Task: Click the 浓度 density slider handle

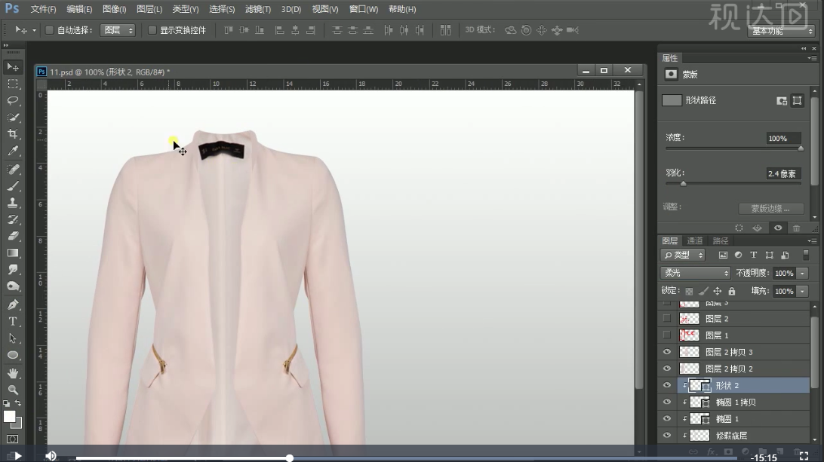Action: [x=801, y=148]
